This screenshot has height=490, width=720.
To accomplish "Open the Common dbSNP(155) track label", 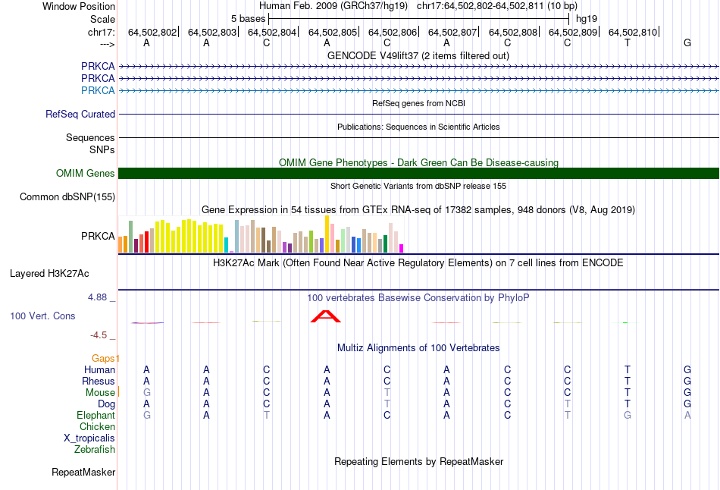I will pyautogui.click(x=67, y=196).
